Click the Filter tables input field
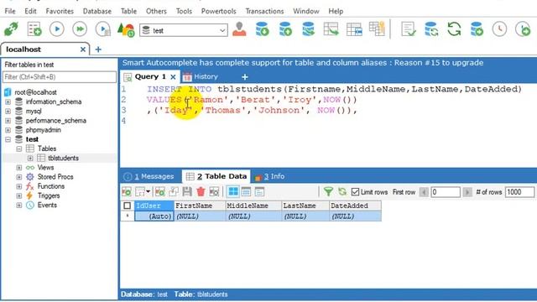 coord(60,77)
